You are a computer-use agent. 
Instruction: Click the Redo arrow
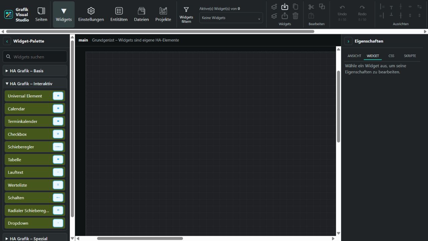point(362,7)
